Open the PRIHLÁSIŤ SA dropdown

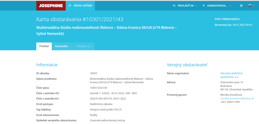click(x=185, y=6)
